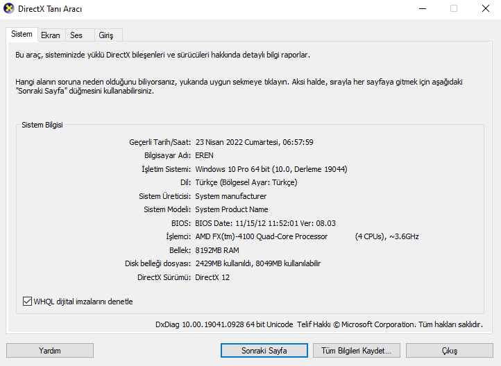Click the date value 23 Nisan 2022 Cumartesi

click(x=255, y=142)
